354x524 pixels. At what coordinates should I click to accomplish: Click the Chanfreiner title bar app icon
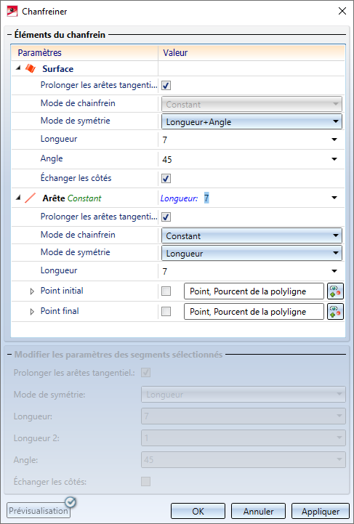pyautogui.click(x=12, y=12)
